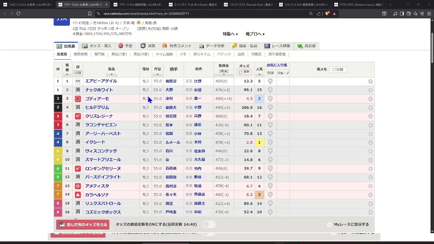Sort by 馬番 using its header arrow
This screenshot has width=434, height=244.
[67, 75]
